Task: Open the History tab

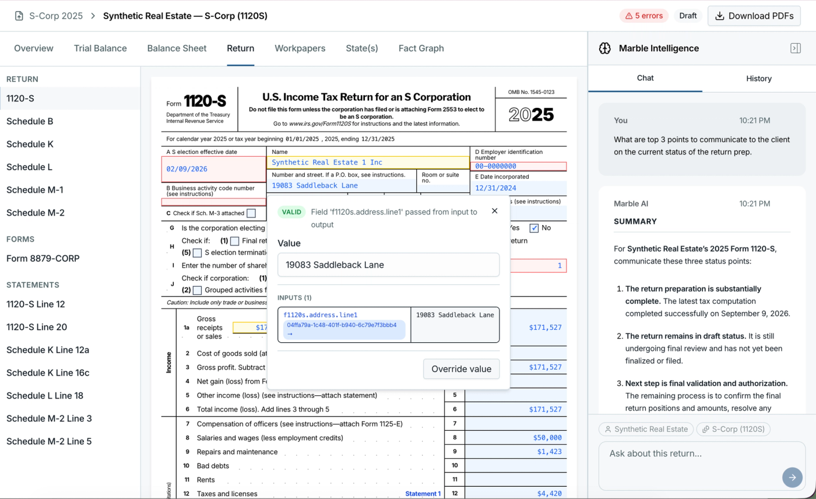Action: (x=759, y=78)
